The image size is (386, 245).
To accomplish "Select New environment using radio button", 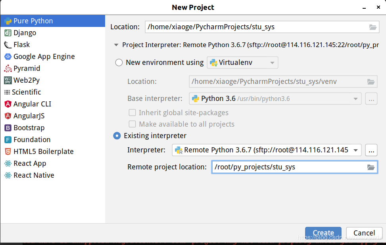I will click(x=119, y=63).
